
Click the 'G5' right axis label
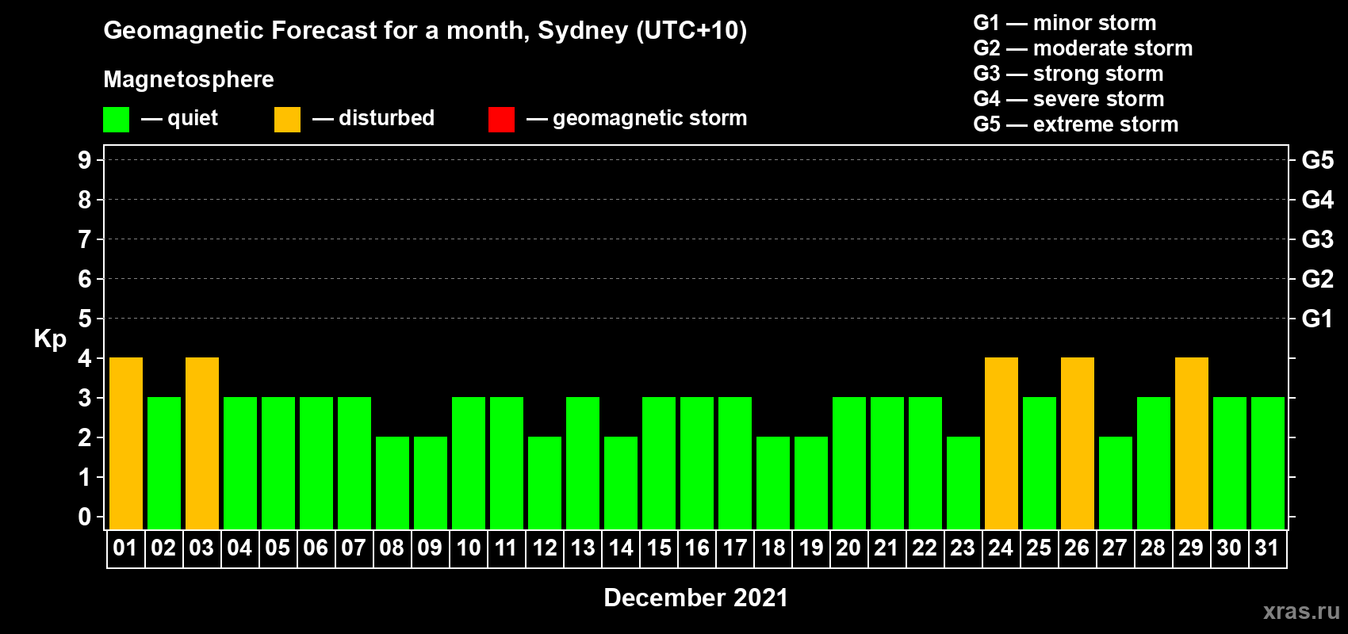[x=1318, y=160]
